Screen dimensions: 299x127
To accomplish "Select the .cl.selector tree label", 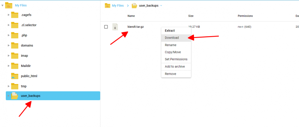I will tap(29, 25).
